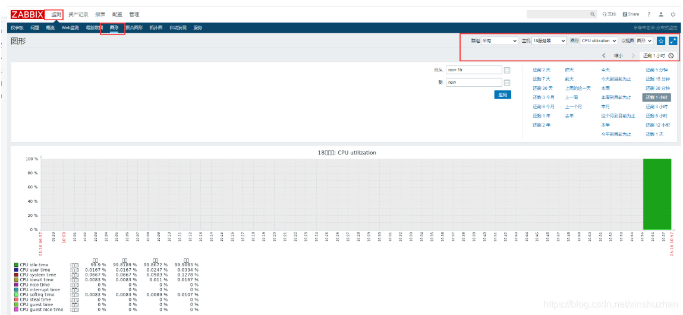Open the 图形 dropdown showing CPU utilization
The image size is (683, 315).
(599, 40)
